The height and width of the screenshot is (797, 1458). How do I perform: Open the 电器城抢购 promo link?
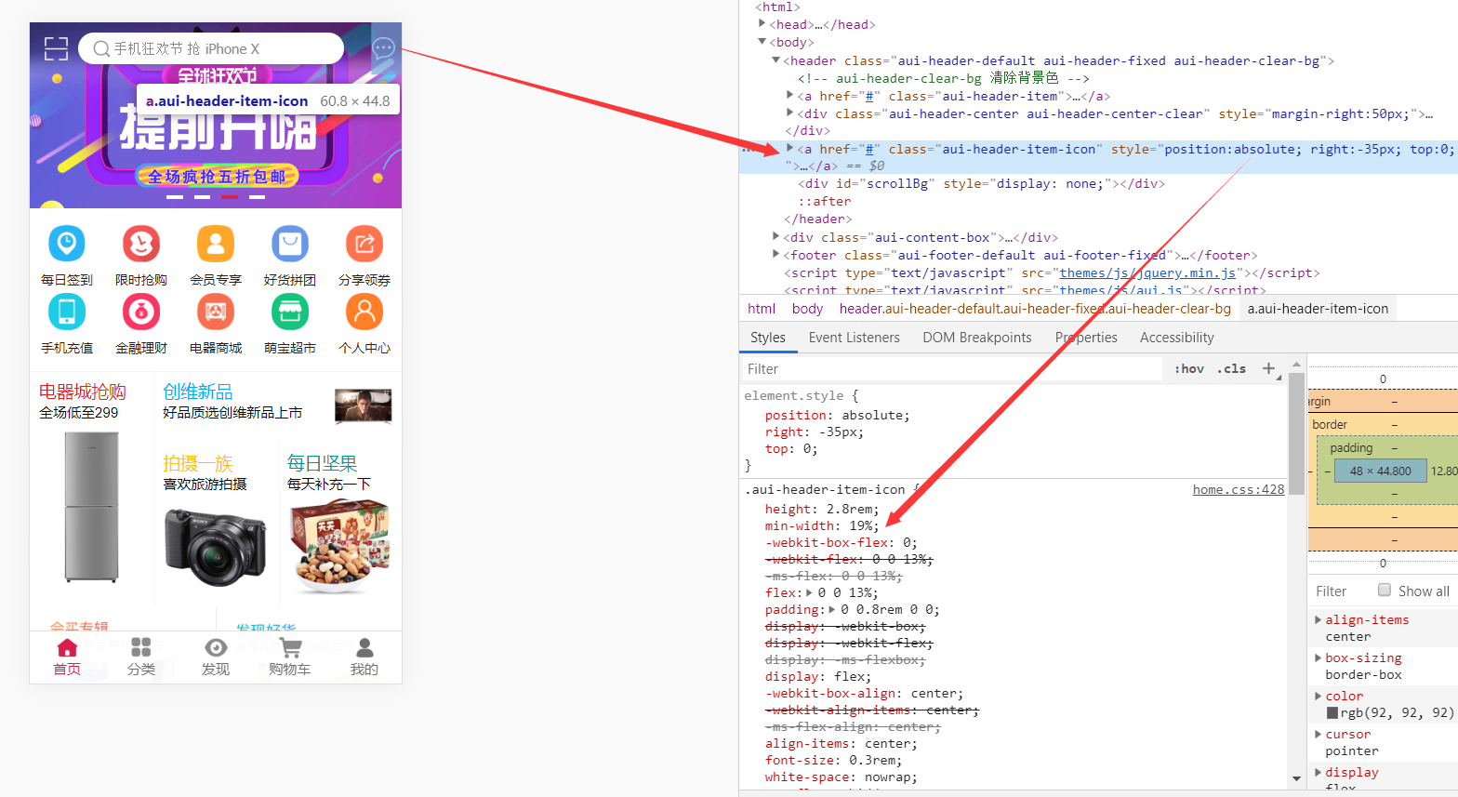click(x=83, y=392)
